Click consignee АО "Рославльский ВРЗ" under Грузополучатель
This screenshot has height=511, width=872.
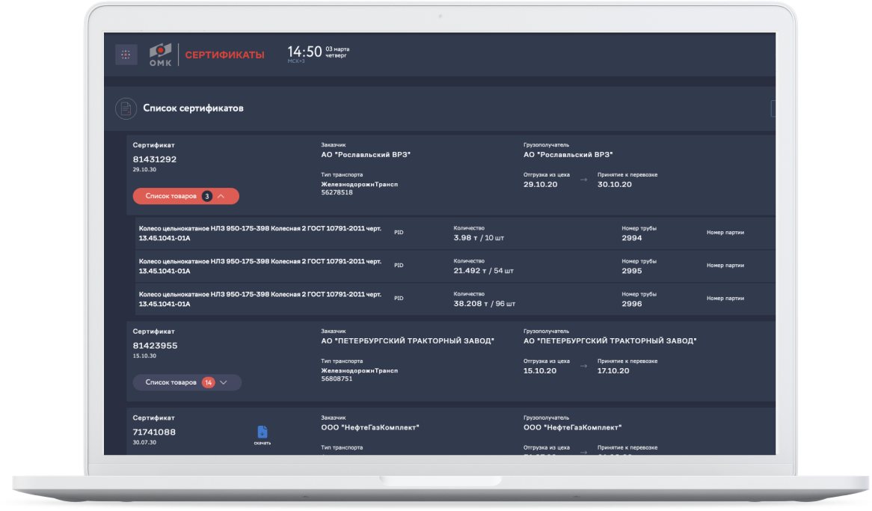[568, 155]
